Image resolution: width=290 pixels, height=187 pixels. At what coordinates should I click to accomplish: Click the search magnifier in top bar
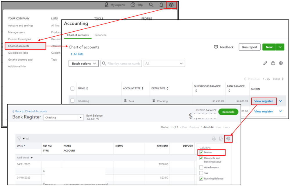[151, 5]
